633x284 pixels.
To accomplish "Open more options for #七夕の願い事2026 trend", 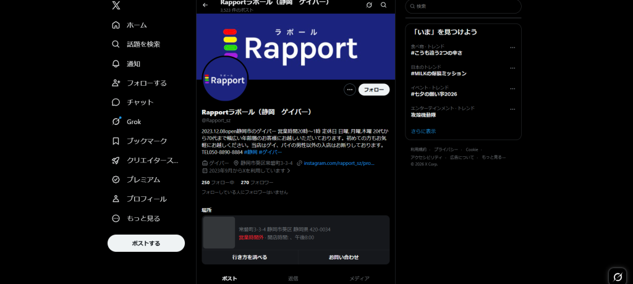I will coord(512,89).
